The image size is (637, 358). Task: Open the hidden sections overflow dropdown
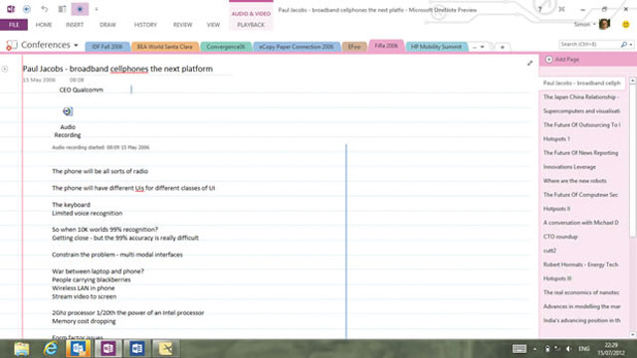tap(479, 47)
